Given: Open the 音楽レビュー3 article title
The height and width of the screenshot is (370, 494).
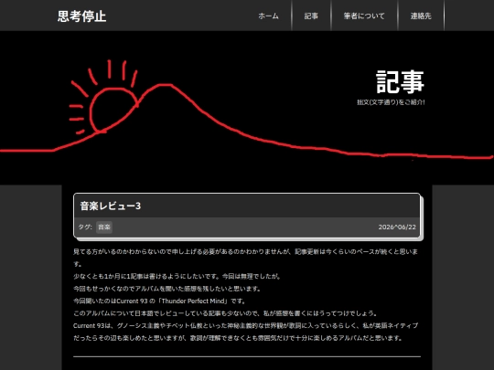Looking at the screenshot, I should (x=111, y=206).
